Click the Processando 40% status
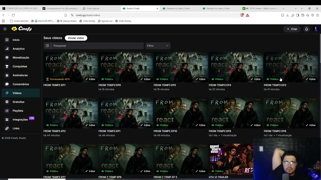The image size is (321, 180). pyautogui.click(x=58, y=79)
